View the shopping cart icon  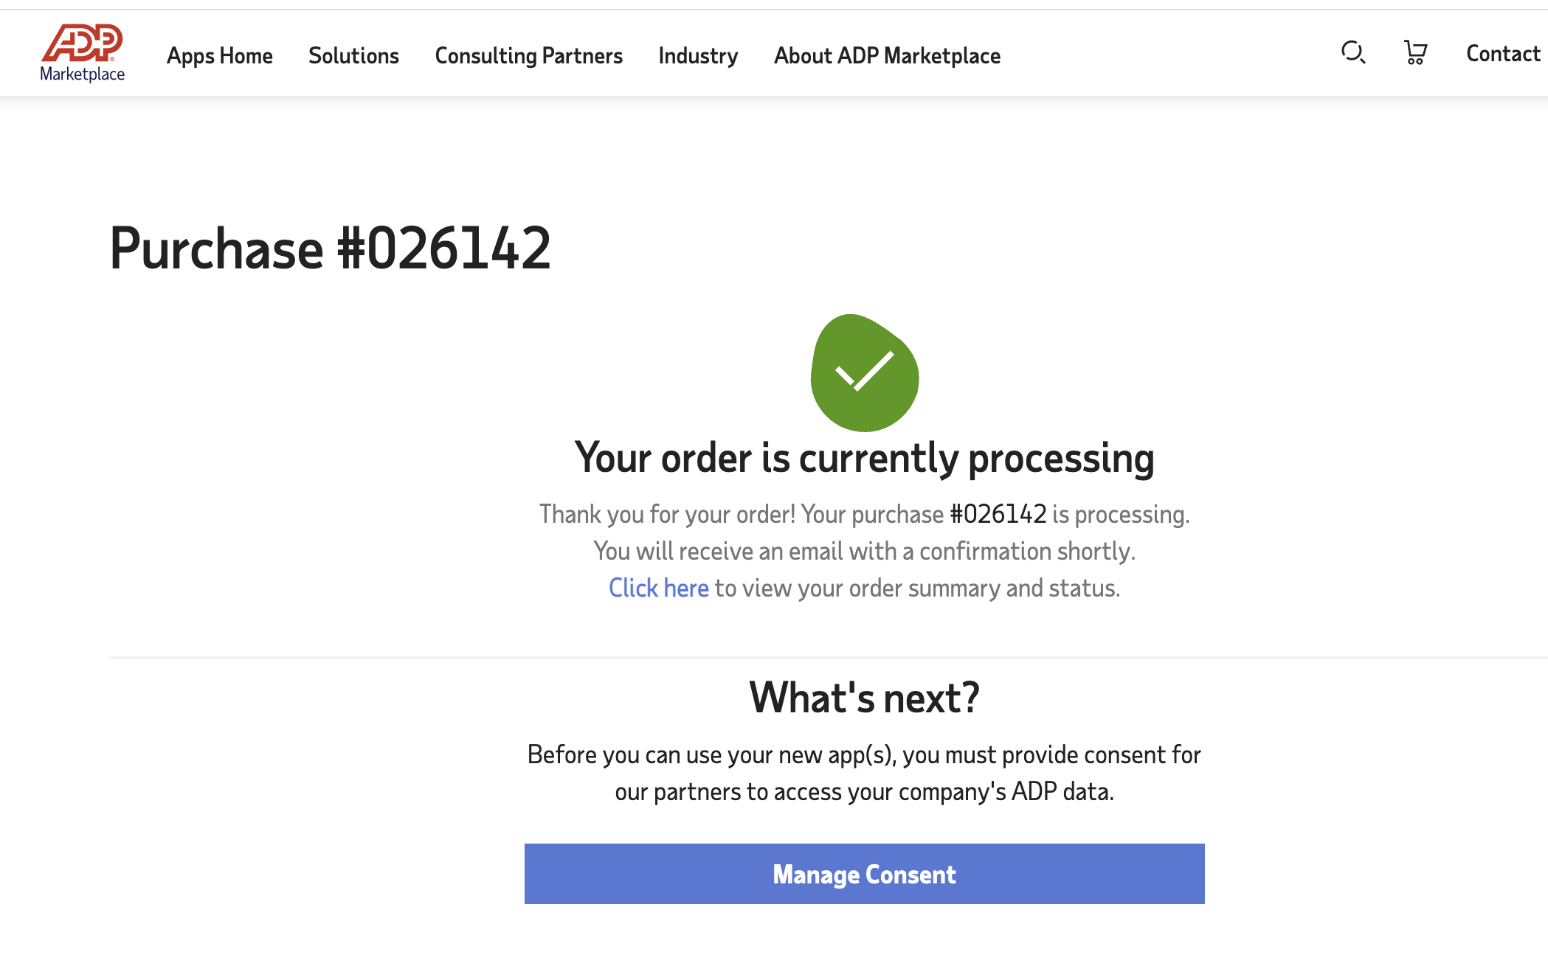[x=1415, y=53]
